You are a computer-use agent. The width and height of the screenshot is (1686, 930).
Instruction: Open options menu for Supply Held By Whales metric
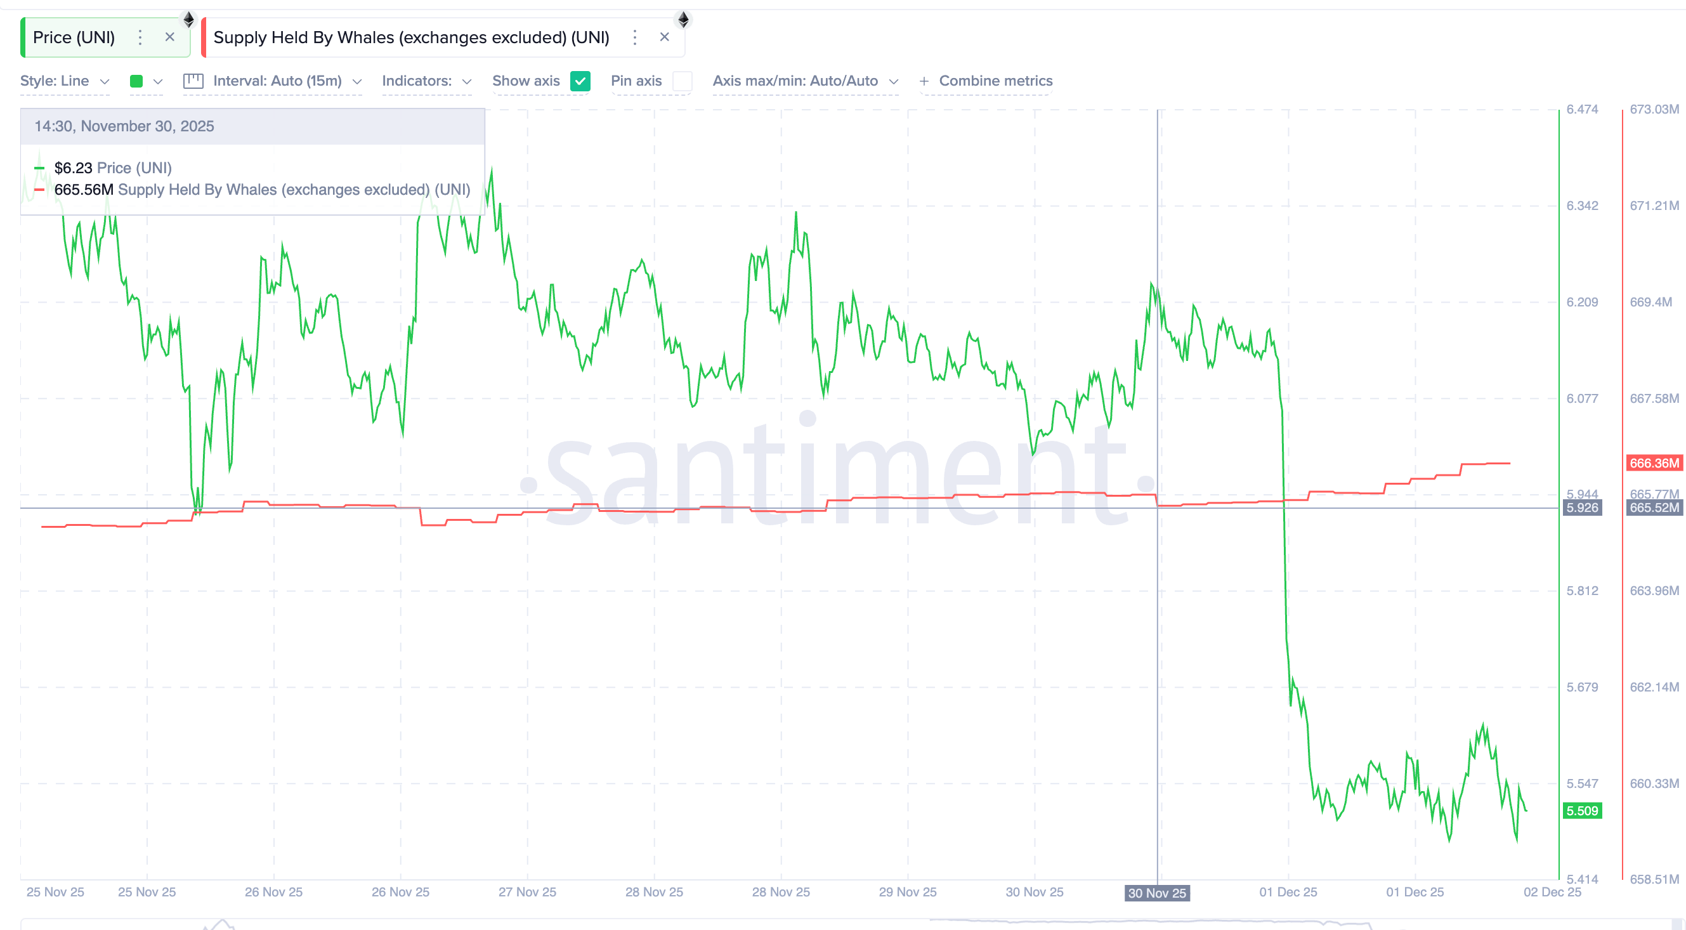coord(634,37)
